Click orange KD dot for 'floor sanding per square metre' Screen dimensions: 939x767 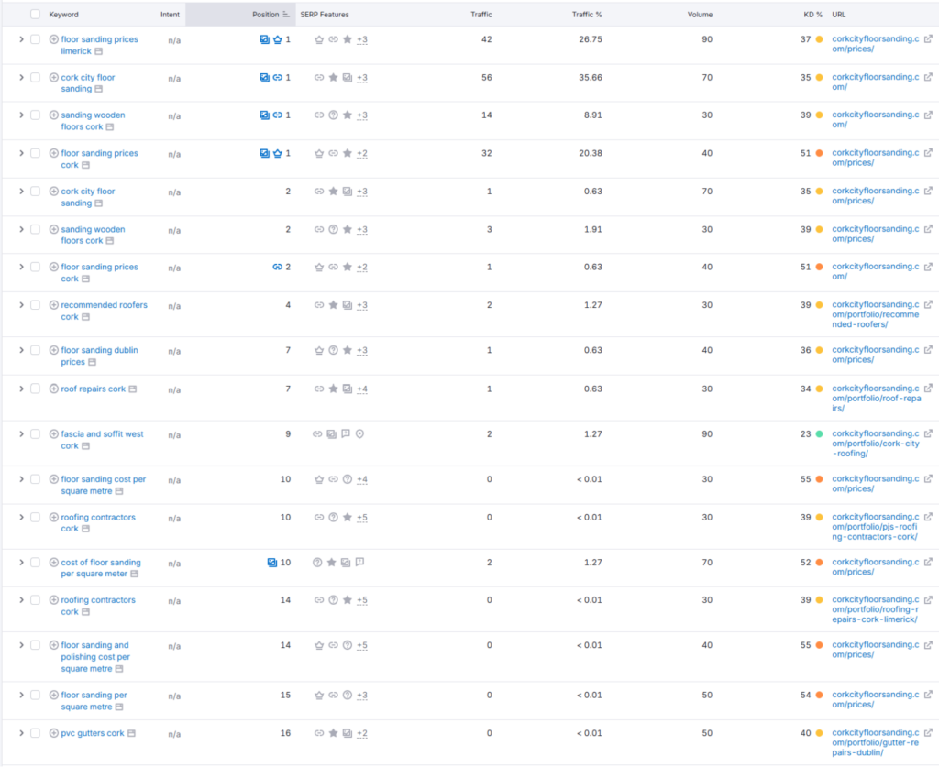(x=819, y=696)
